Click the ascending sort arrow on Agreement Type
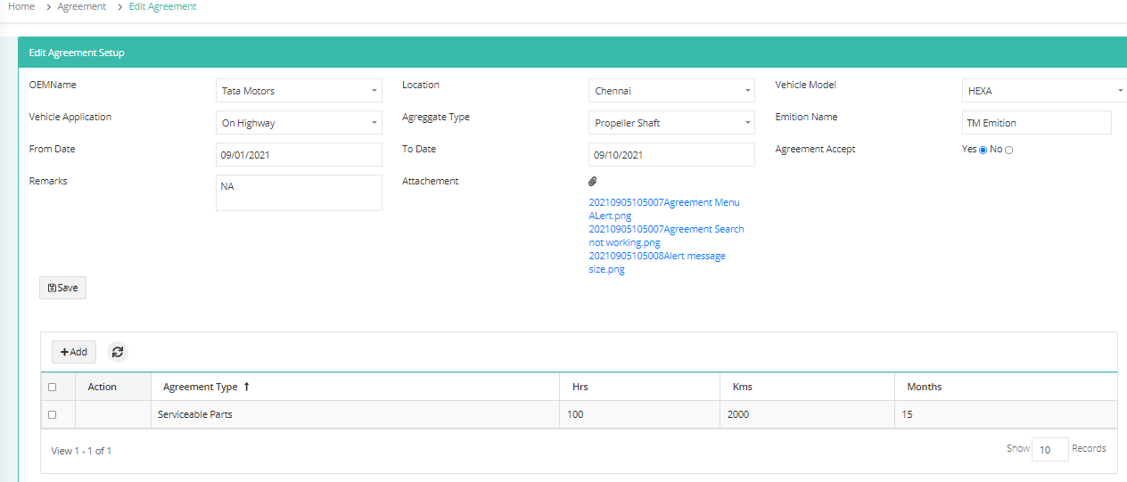This screenshot has height=482, width=1127. coord(246,387)
